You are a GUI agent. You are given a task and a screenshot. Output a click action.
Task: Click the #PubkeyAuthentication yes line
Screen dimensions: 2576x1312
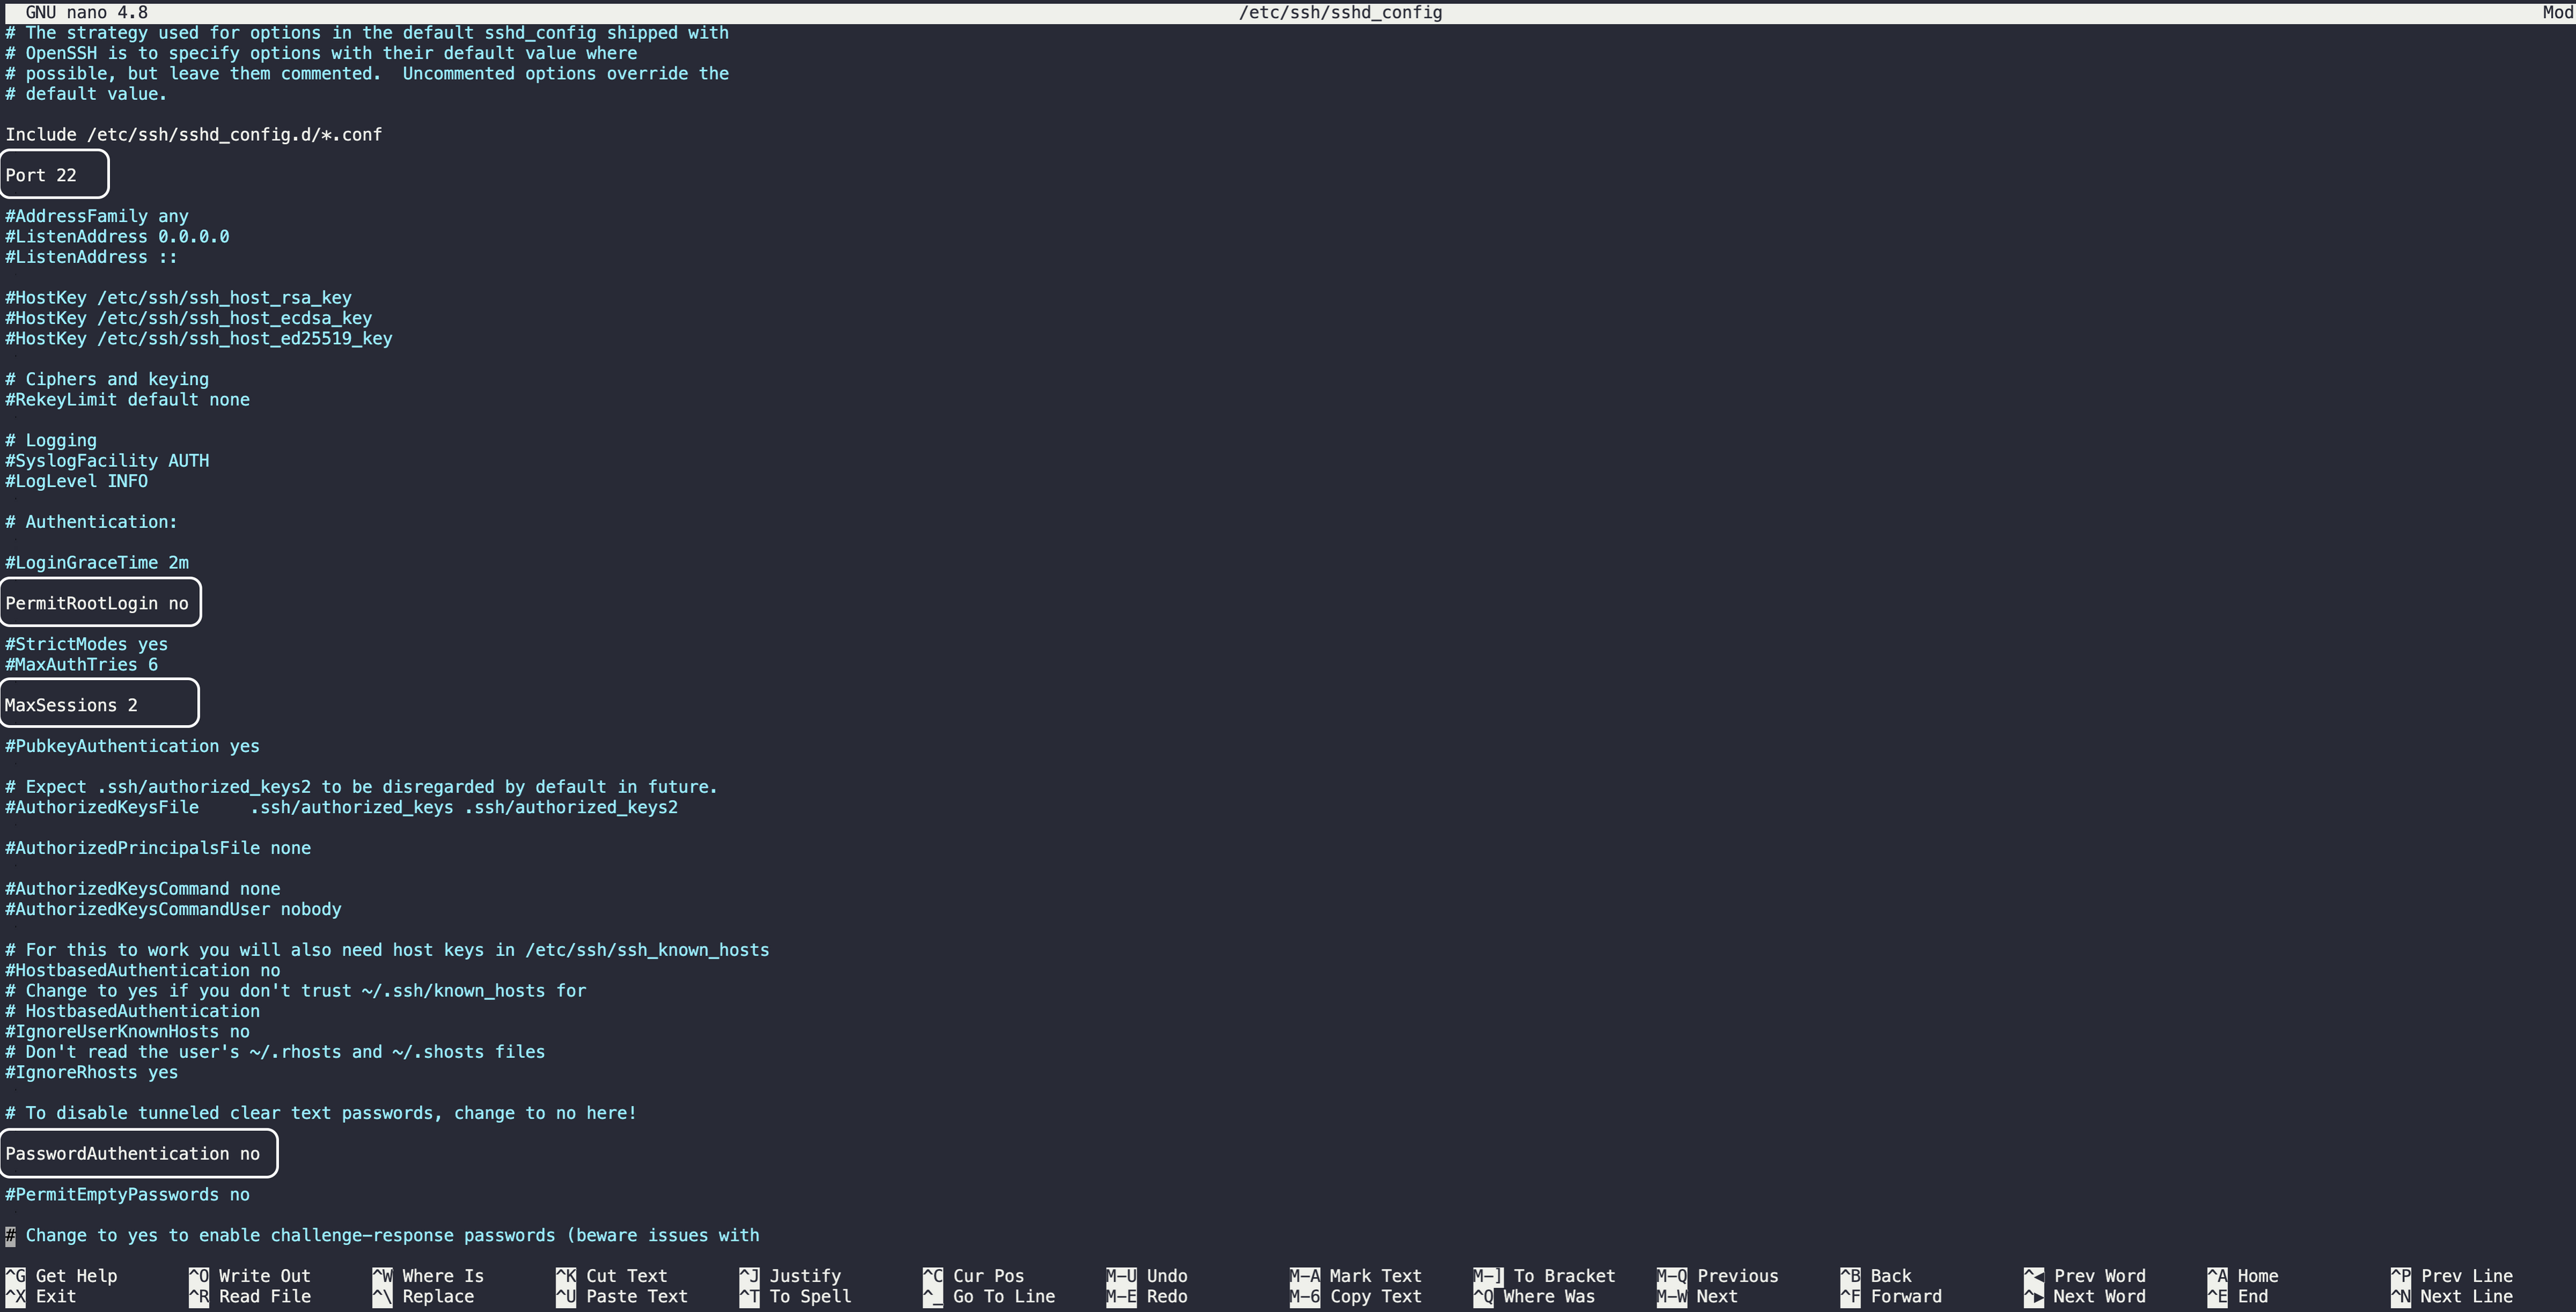point(132,746)
